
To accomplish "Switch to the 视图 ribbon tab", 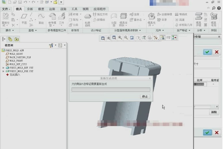I will tap(85, 9).
